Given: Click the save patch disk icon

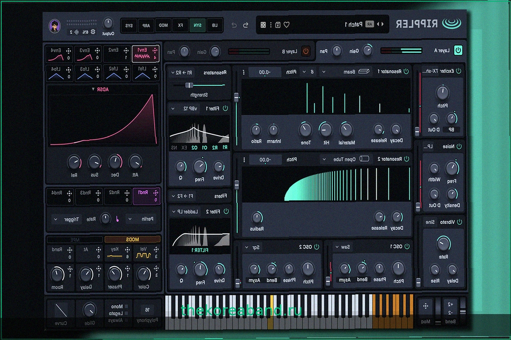Looking at the screenshot, I should coord(278,25).
